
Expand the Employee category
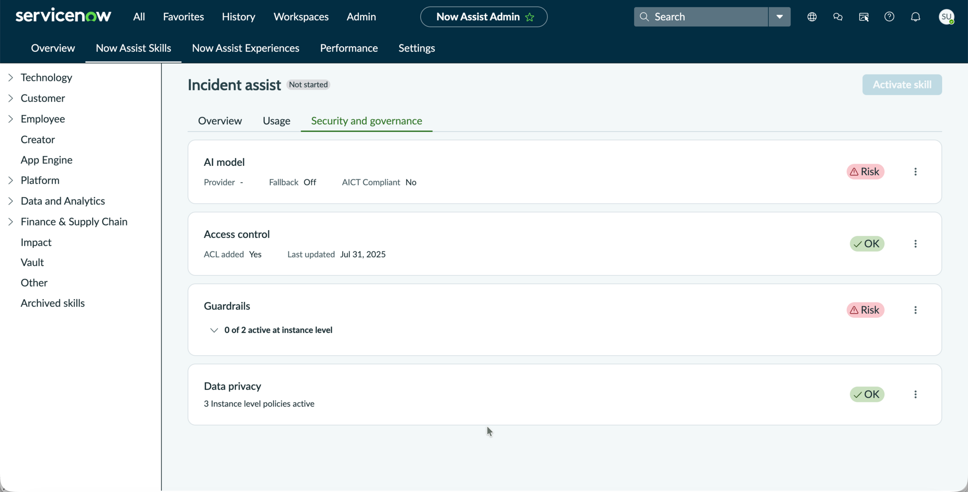11,119
